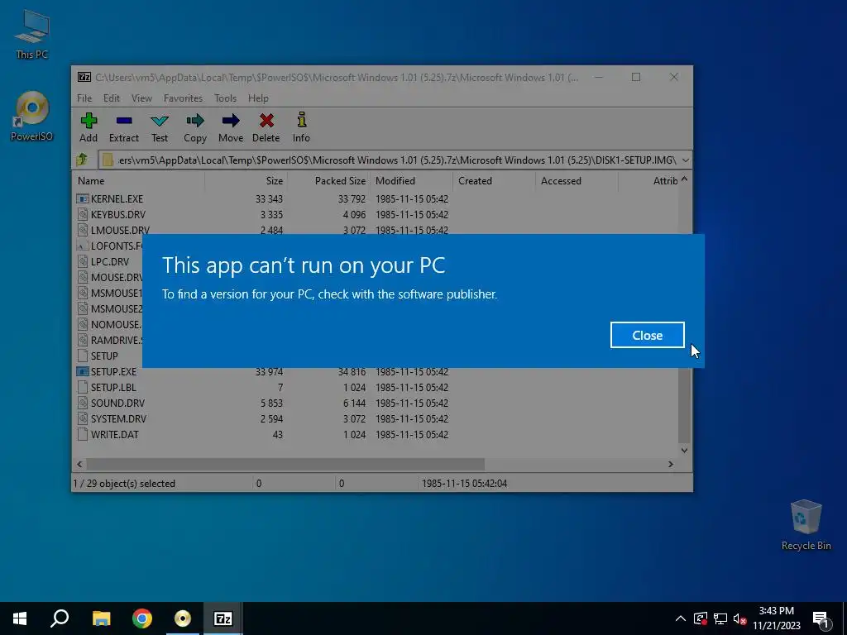
Task: Click the SOUND.DRV file icon
Action: coord(82,403)
